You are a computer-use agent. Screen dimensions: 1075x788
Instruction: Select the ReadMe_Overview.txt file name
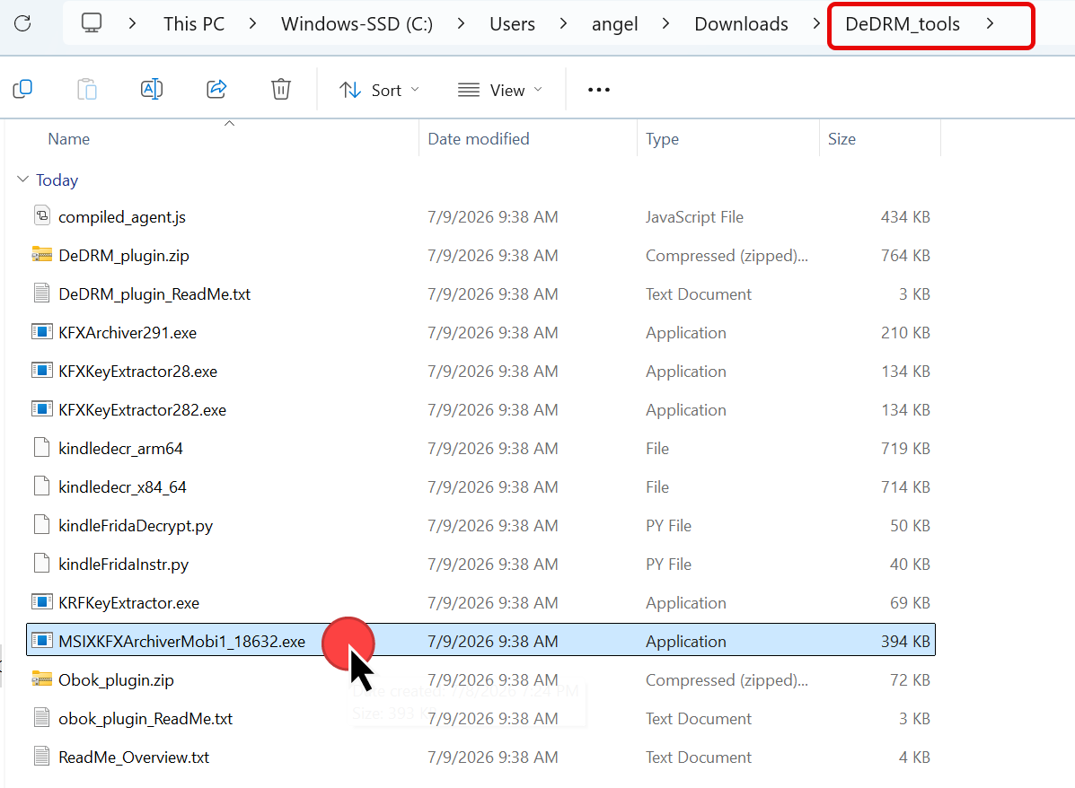134,757
